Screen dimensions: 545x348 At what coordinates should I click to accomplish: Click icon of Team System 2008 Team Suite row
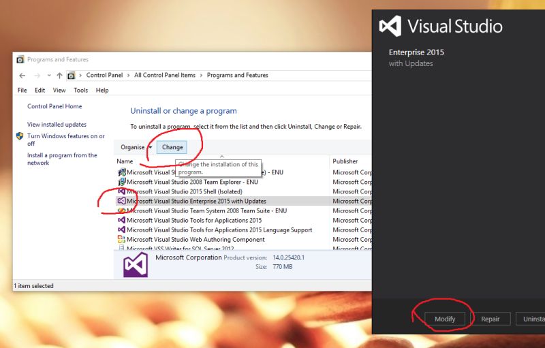pos(121,210)
